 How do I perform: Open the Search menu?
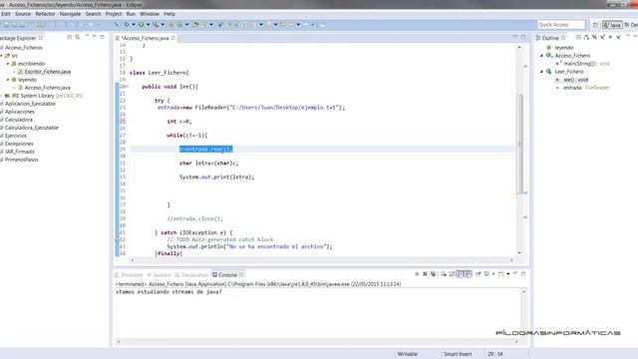pyautogui.click(x=93, y=14)
